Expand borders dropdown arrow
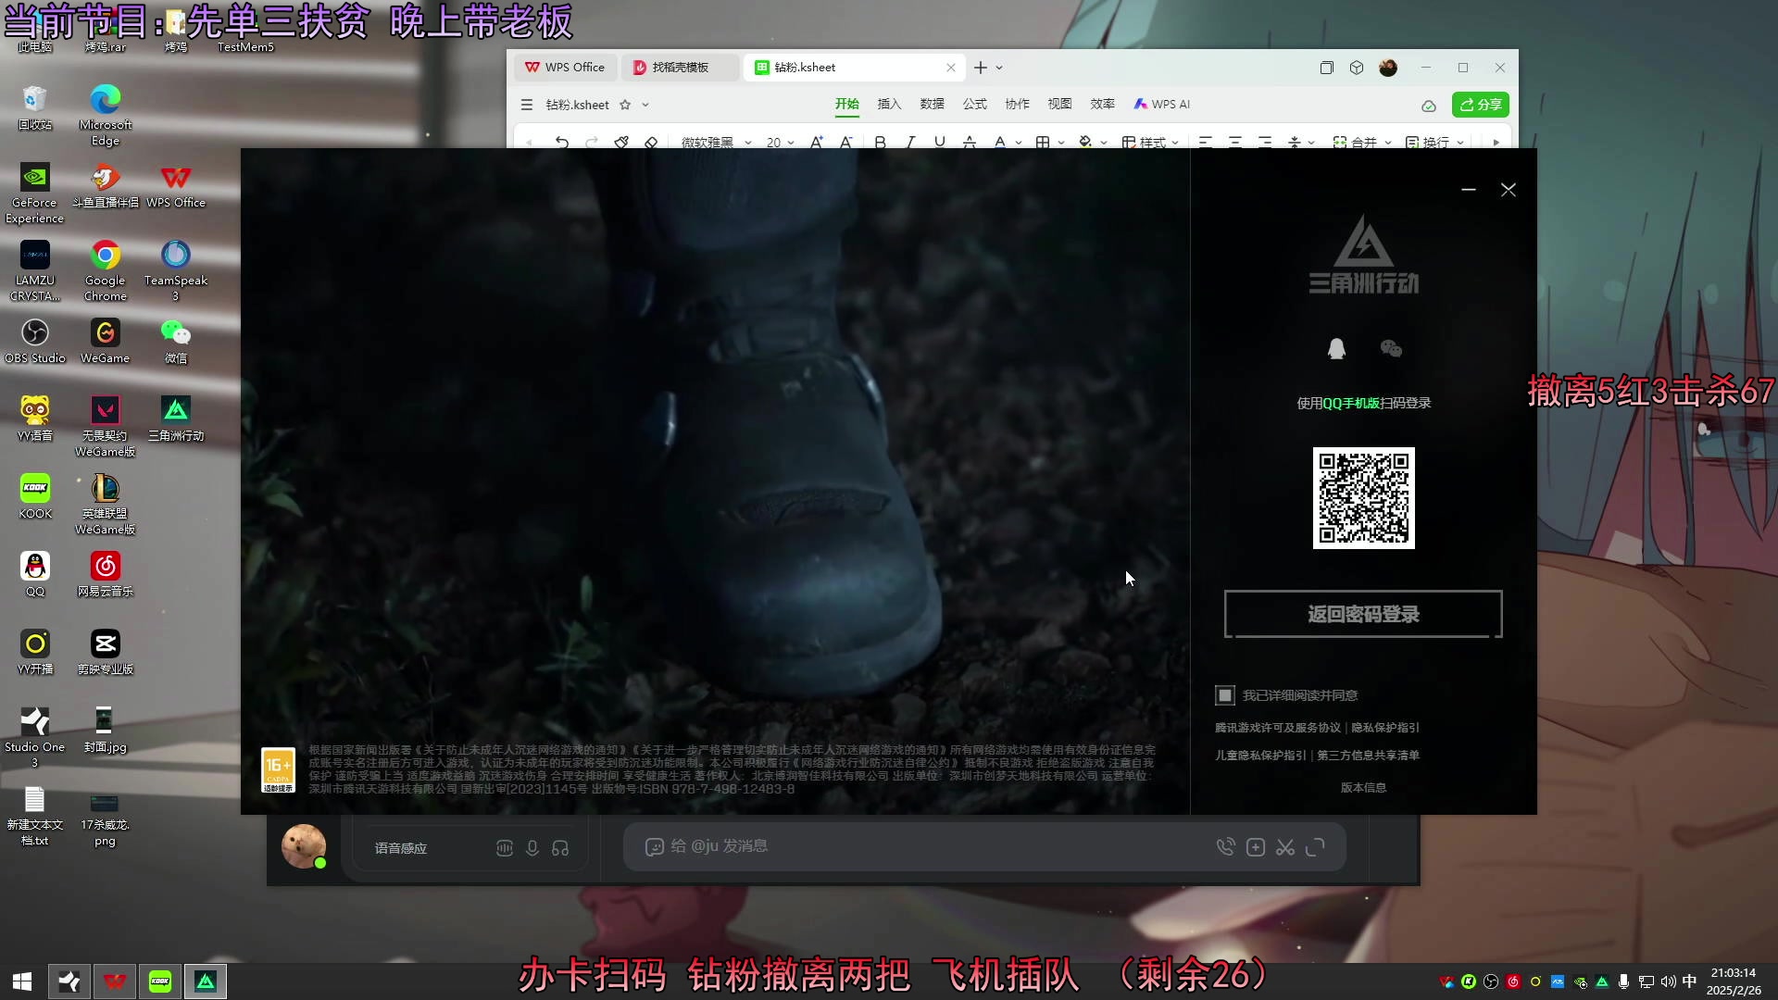The width and height of the screenshot is (1778, 1000). (1060, 143)
